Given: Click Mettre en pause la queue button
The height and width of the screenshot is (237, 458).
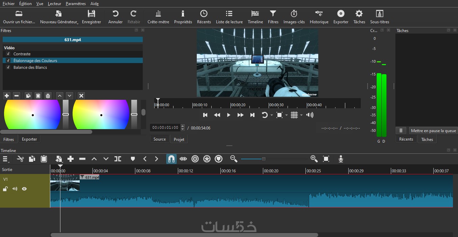Looking at the screenshot, I should pyautogui.click(x=433, y=131).
